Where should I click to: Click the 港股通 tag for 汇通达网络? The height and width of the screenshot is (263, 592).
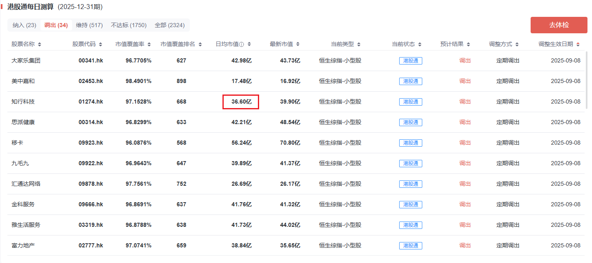[411, 184]
